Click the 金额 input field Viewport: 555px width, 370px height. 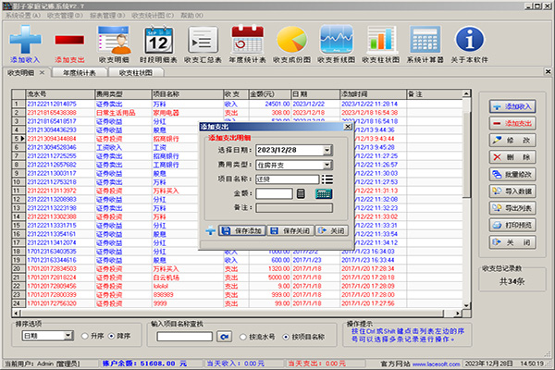pos(274,193)
